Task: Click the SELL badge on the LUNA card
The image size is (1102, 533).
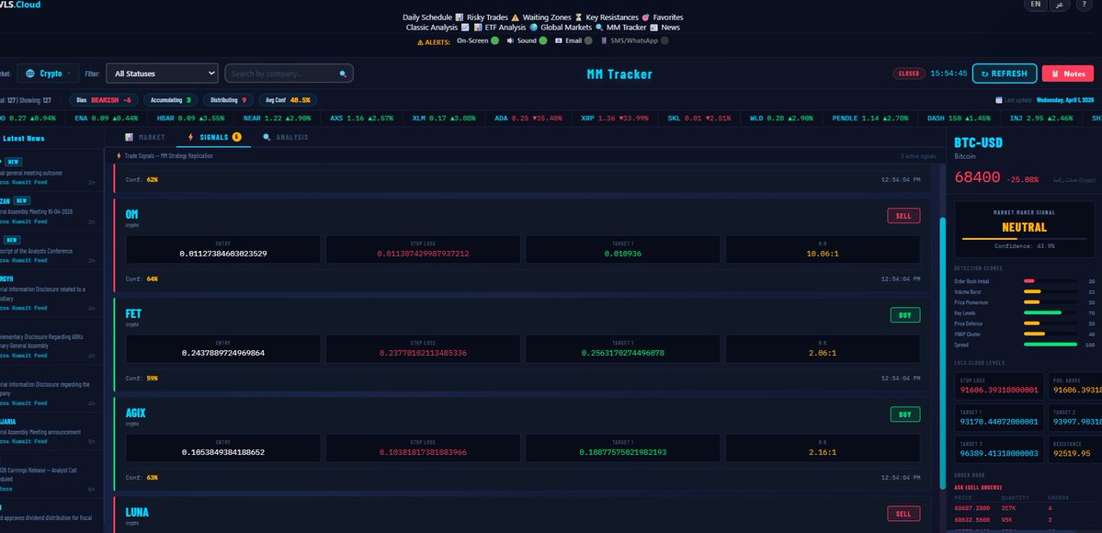Action: pyautogui.click(x=903, y=514)
